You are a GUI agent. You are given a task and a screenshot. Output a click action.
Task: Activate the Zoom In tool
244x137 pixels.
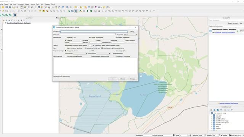29,7
